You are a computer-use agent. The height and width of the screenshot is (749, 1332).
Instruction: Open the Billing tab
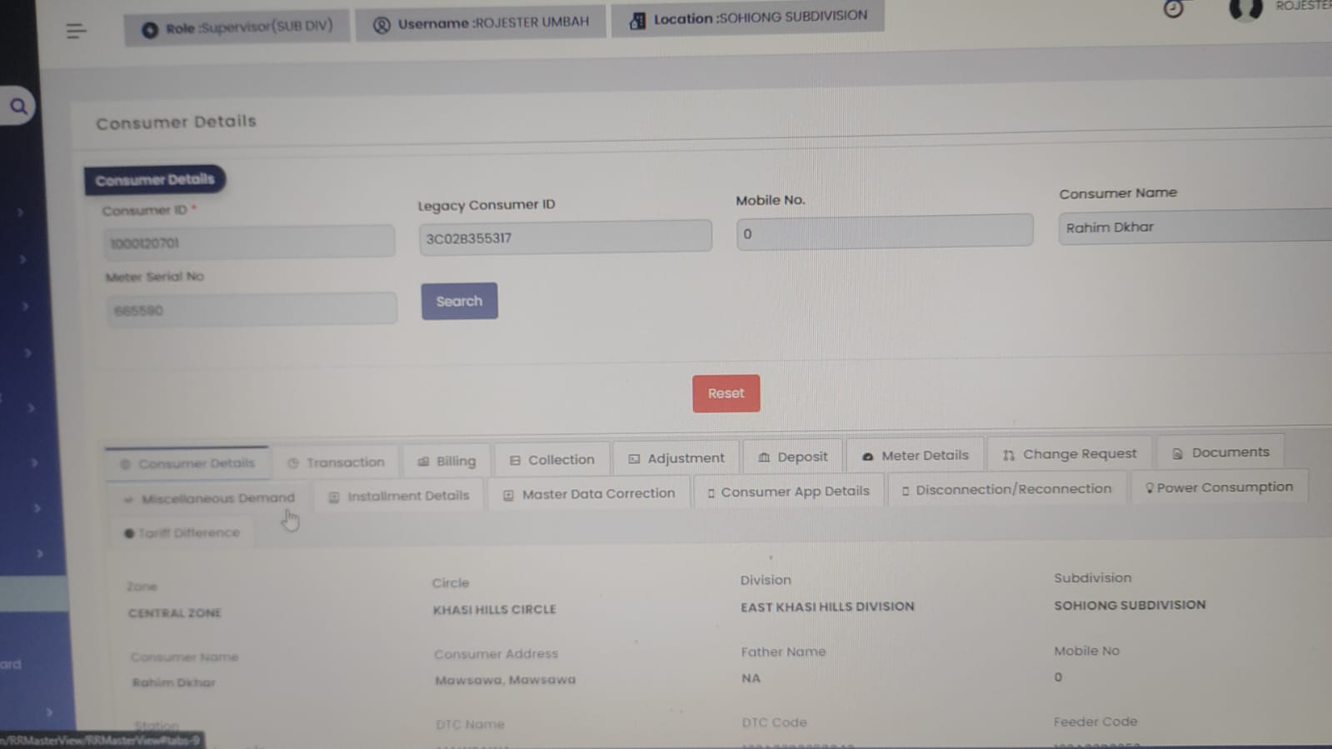pos(446,461)
